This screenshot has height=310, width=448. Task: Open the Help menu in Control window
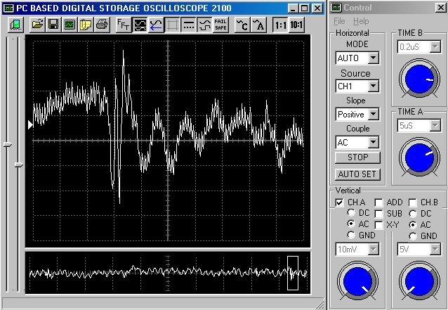coord(361,22)
